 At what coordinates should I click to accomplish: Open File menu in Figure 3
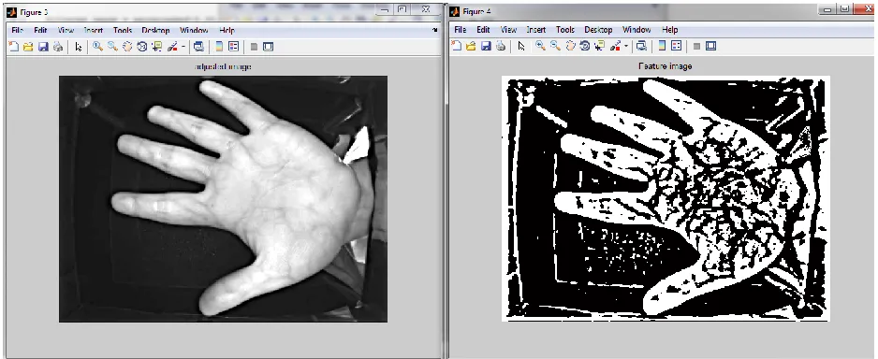click(17, 30)
